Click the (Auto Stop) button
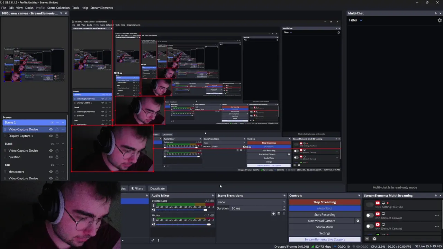 325,208
